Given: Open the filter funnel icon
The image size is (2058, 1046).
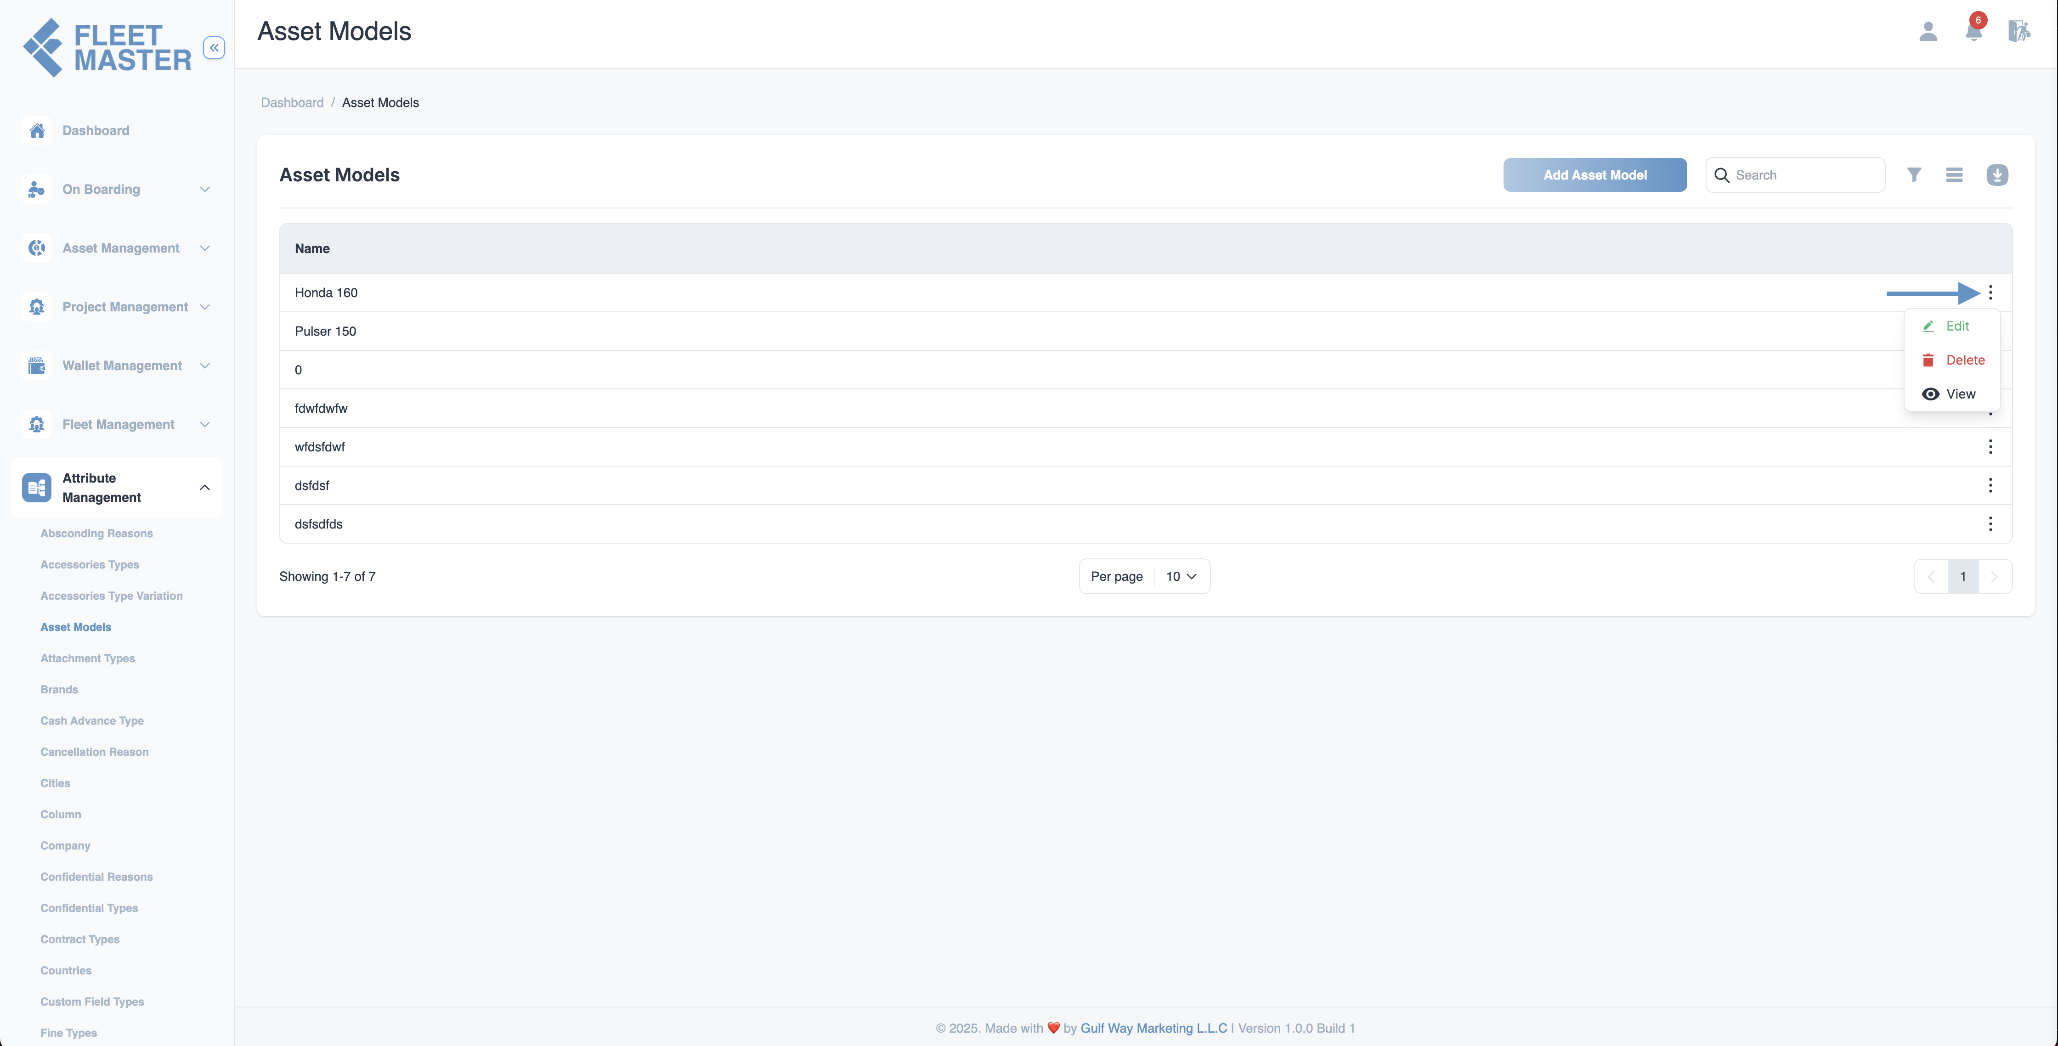Looking at the screenshot, I should point(1914,175).
